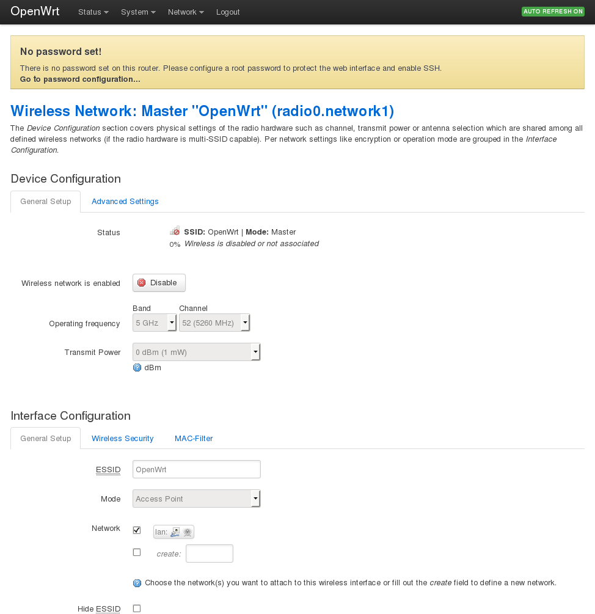This screenshot has width=595, height=614.
Task: Enable the Hide ESSID checkbox
Action: coord(137,609)
